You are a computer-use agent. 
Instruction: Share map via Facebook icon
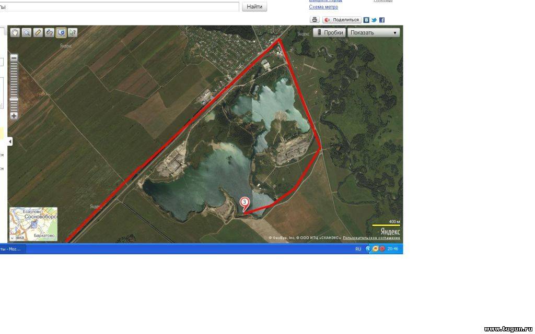[382, 20]
